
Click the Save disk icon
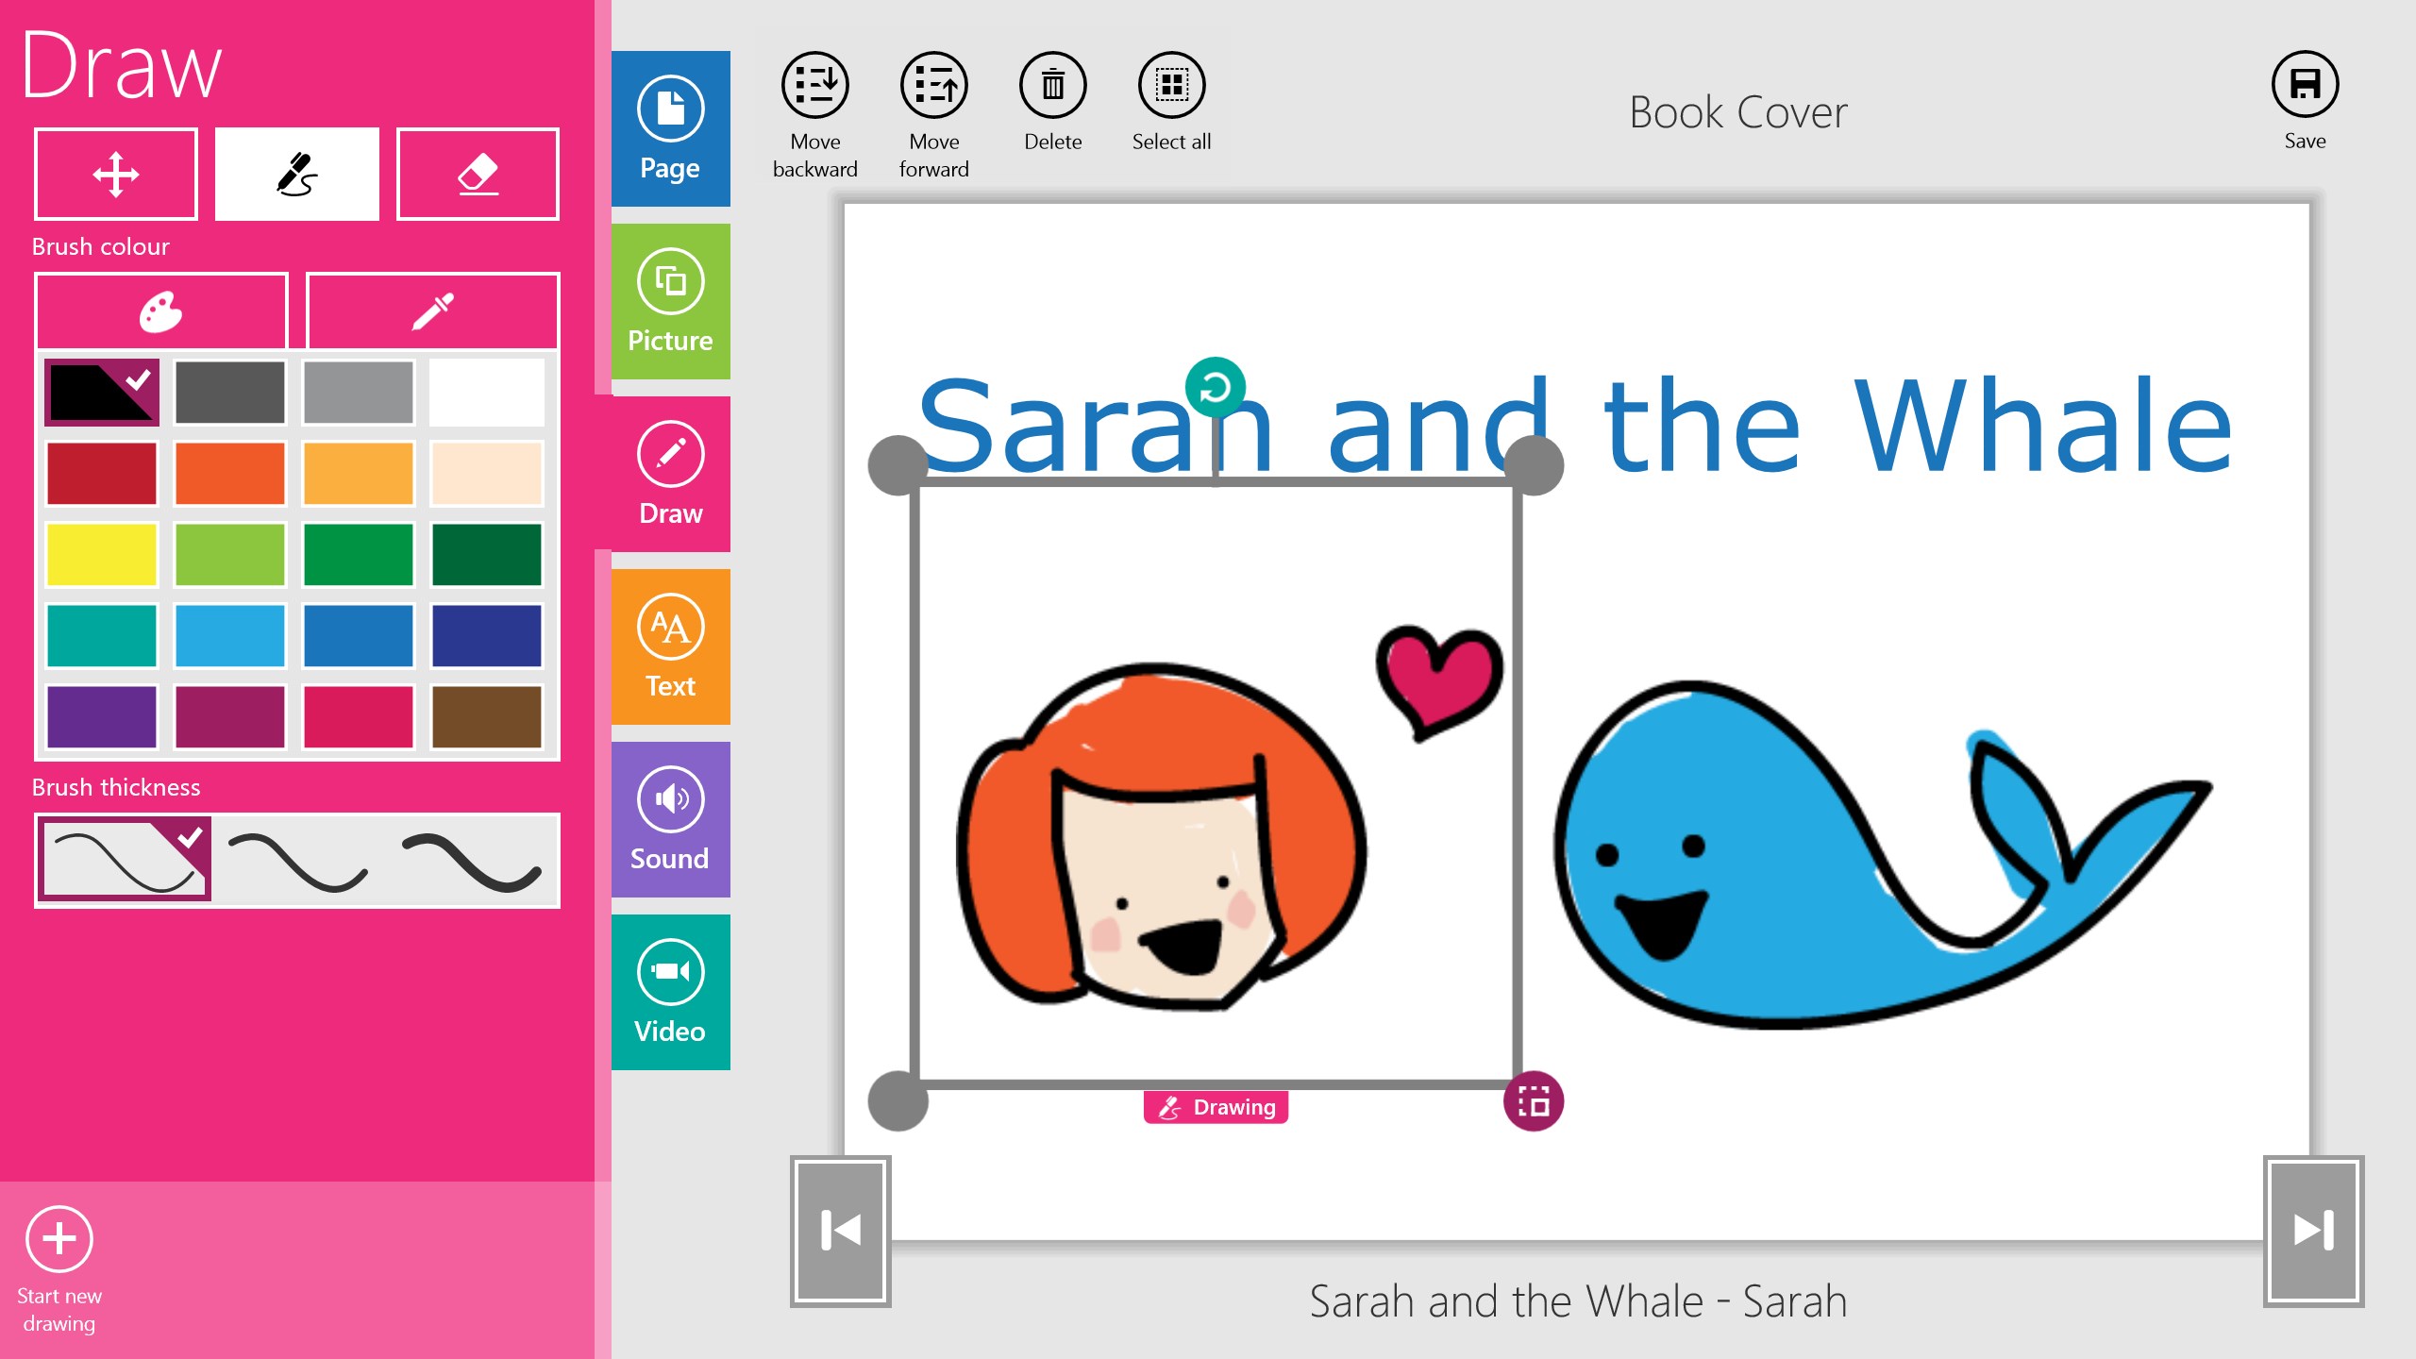click(x=2304, y=85)
